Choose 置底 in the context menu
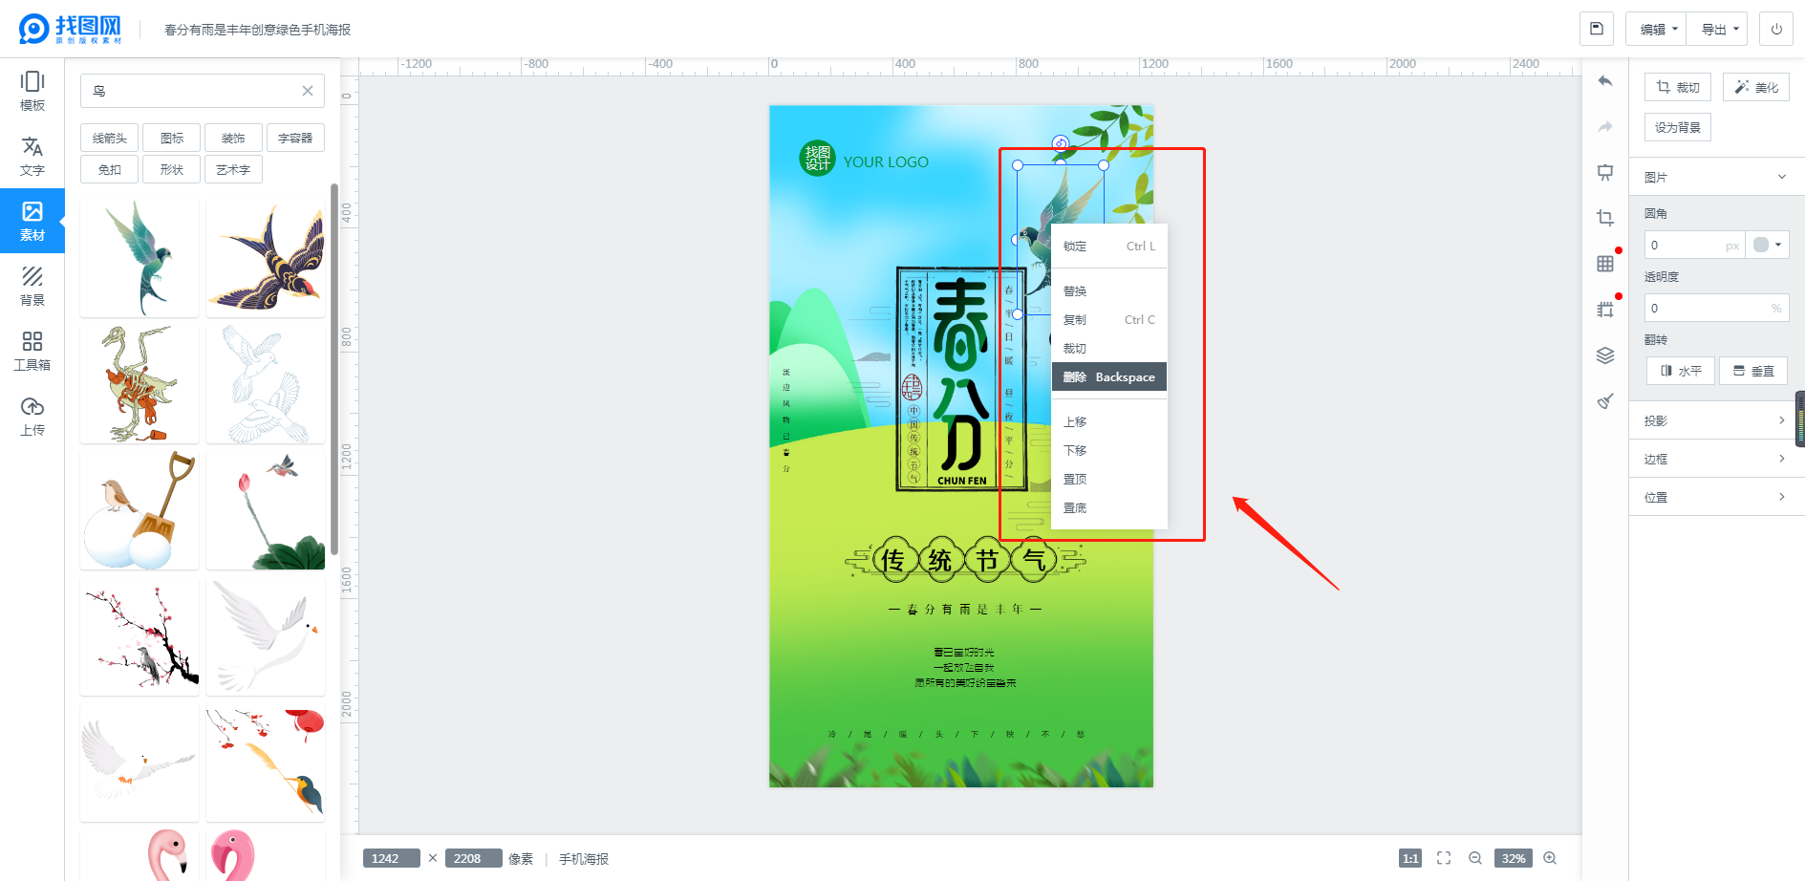This screenshot has height=881, width=1805. [1109, 507]
